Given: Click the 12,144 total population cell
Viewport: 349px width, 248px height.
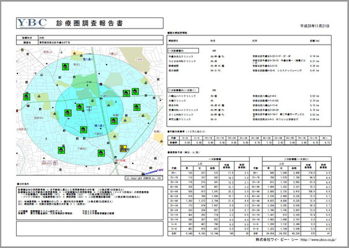Looking at the screenshot, I should coord(212,234).
